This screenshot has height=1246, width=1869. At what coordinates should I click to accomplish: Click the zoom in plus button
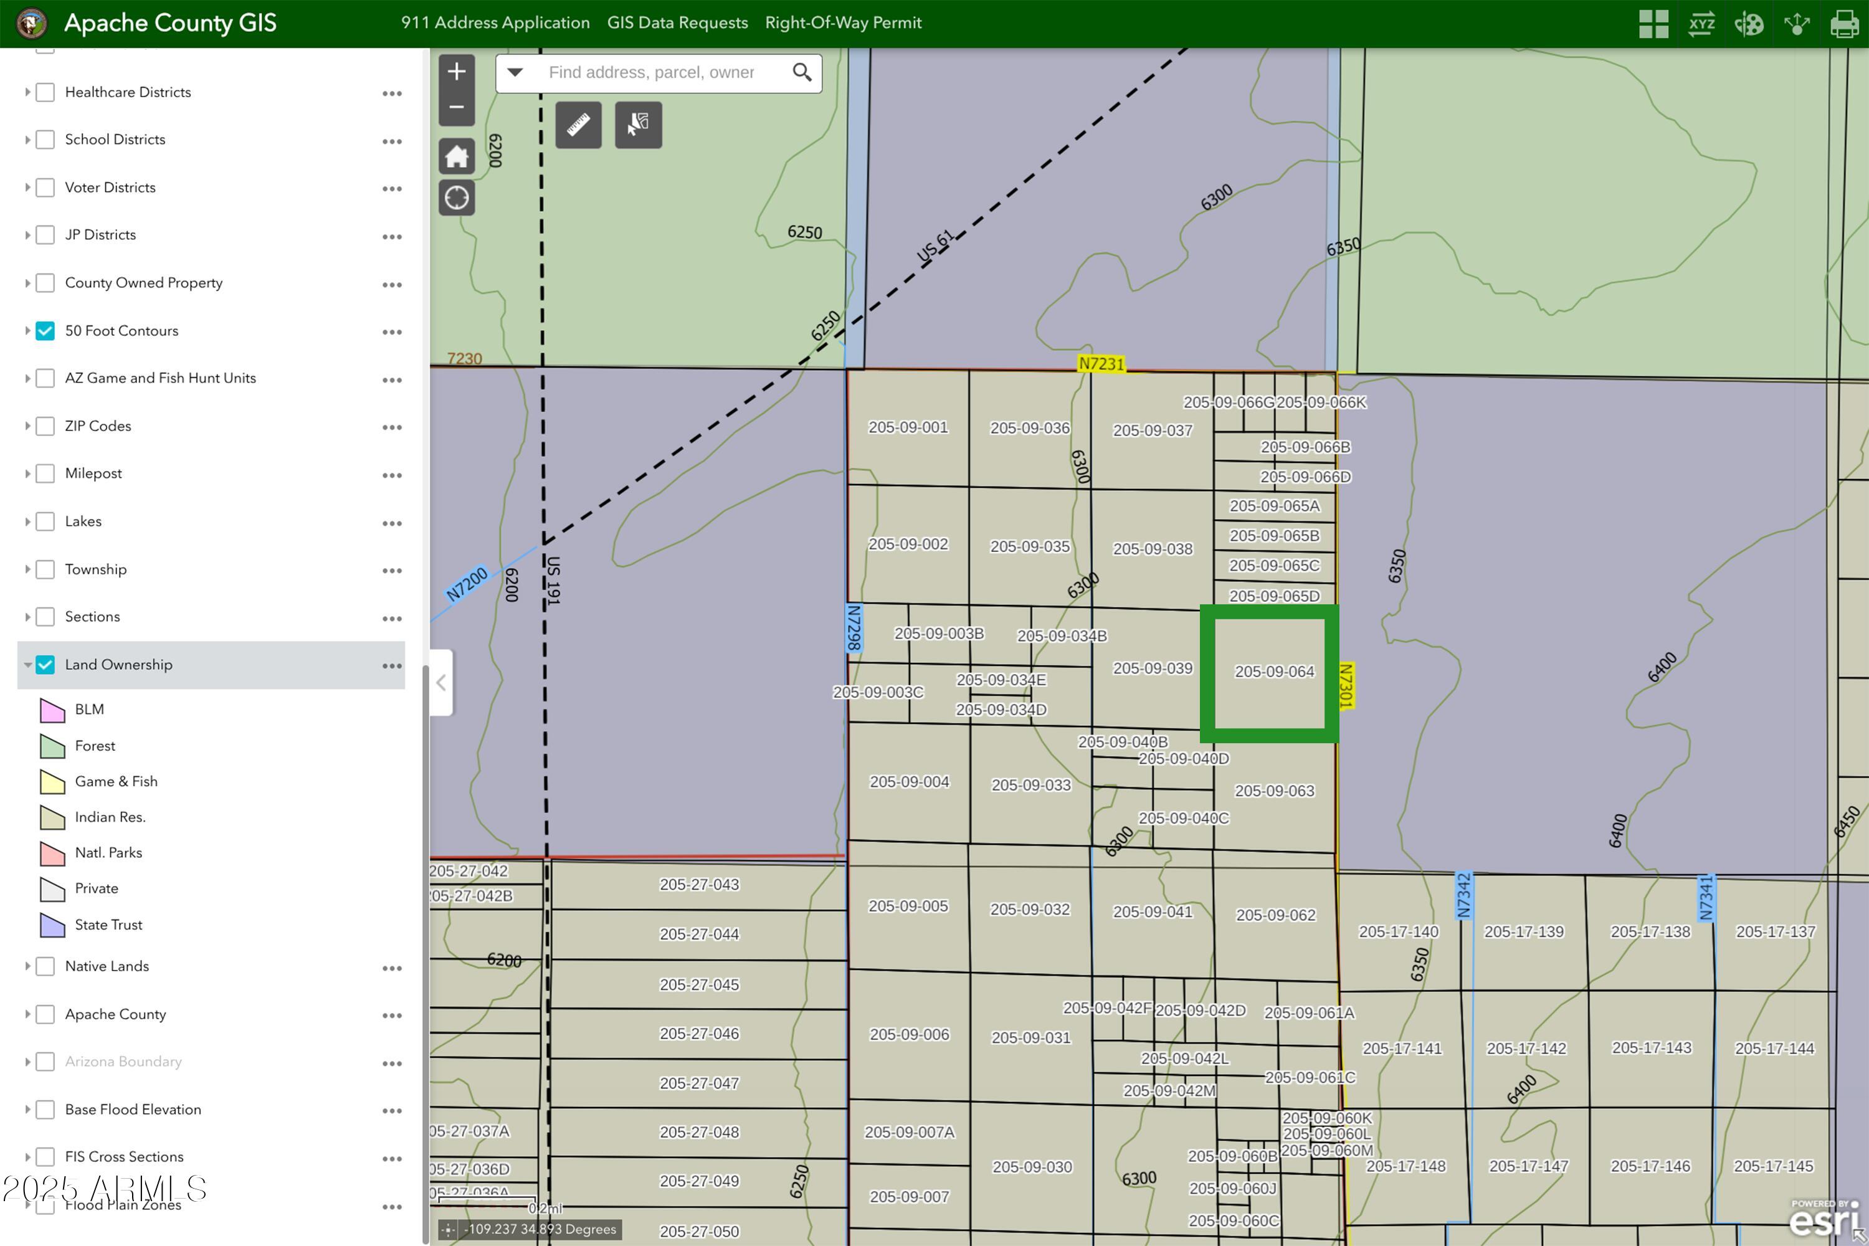[x=456, y=72]
